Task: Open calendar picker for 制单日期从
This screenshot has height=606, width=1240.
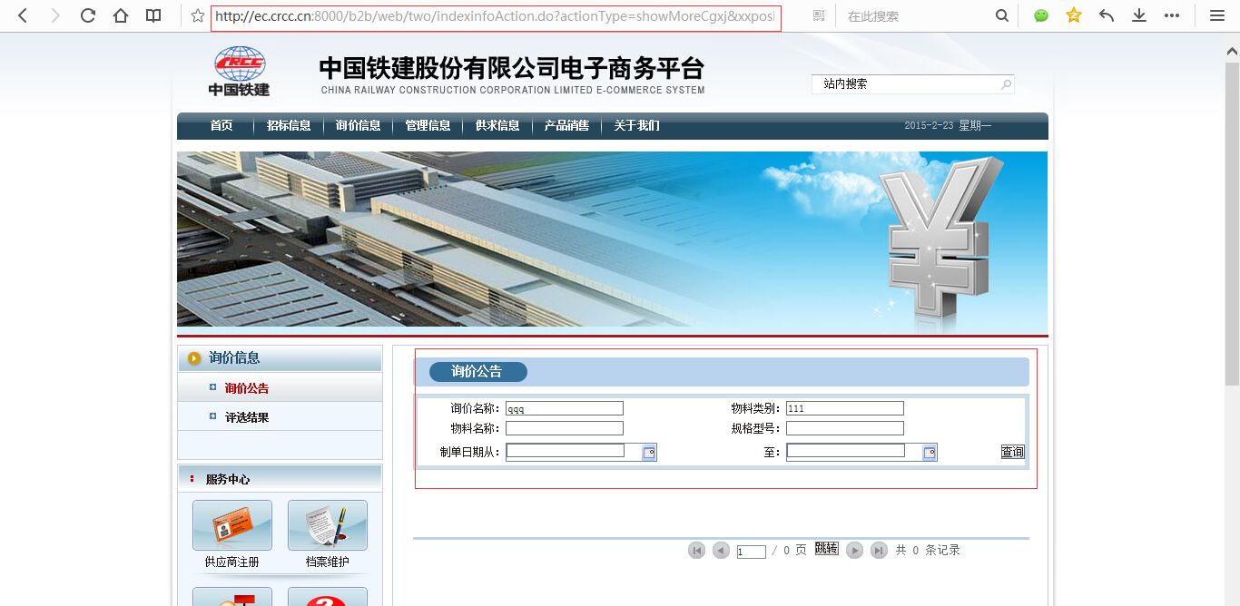Action: tap(649, 453)
